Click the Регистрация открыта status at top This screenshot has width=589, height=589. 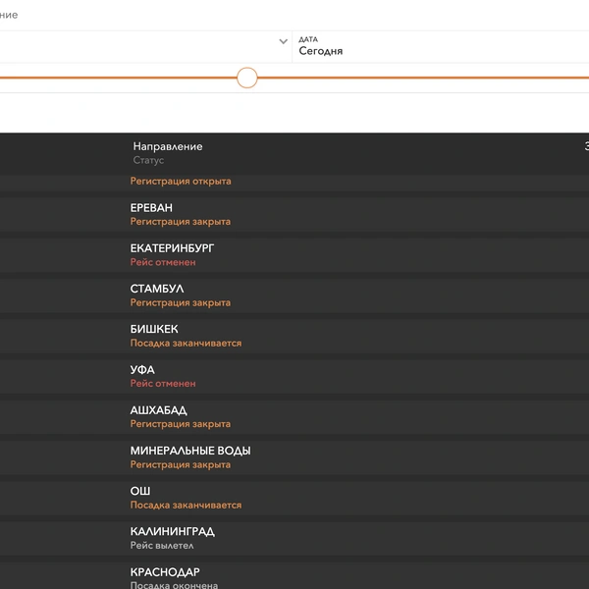[181, 182]
